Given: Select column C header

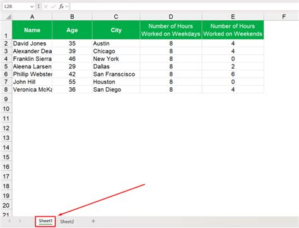Looking at the screenshot, I should pos(116,16).
